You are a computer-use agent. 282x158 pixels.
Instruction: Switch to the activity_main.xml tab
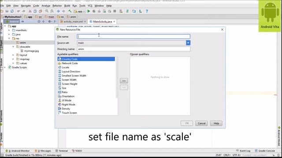[73, 22]
